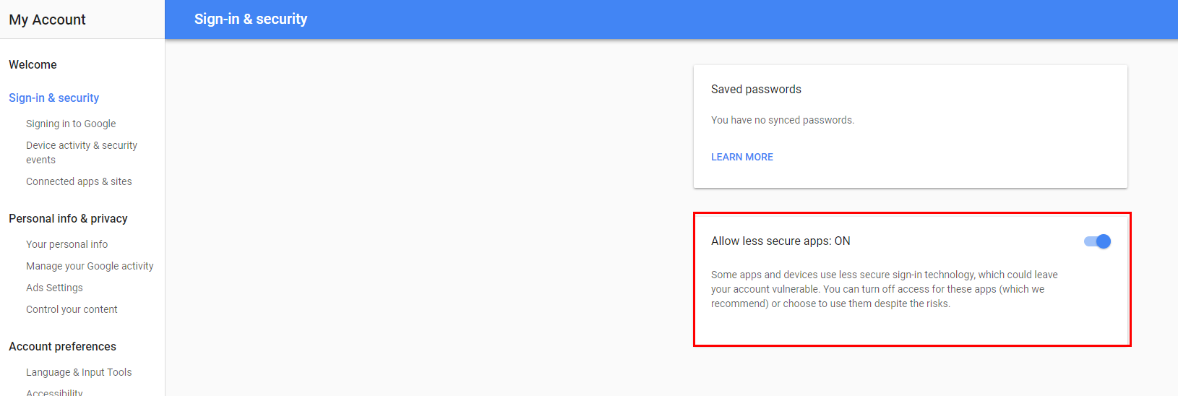Open the Welcome section in the sidebar
Screen dimensions: 1178x396
(33, 64)
